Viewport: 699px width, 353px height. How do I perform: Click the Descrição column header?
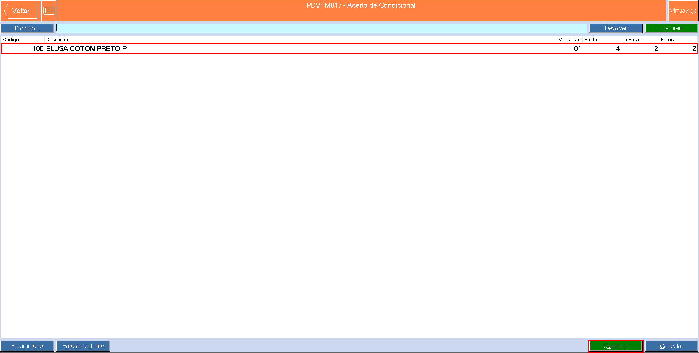pos(57,39)
